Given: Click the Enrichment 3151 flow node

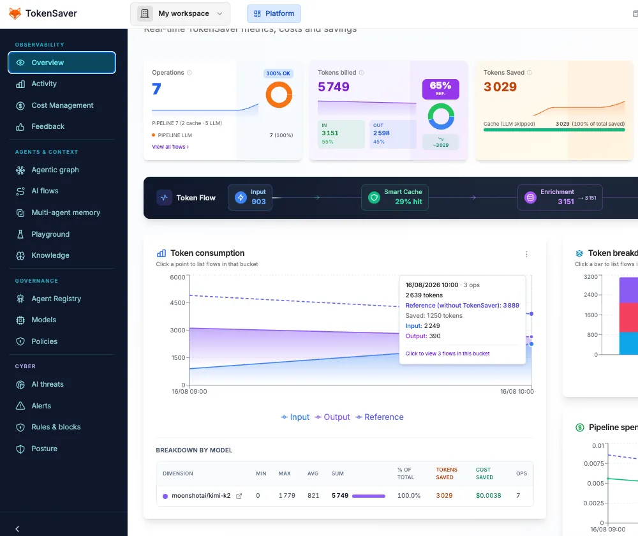Looking at the screenshot, I should tap(560, 197).
